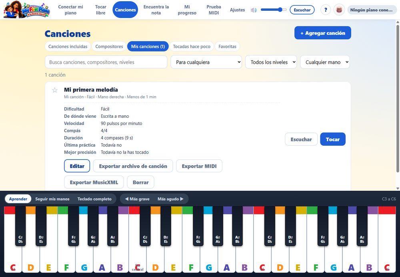Image resolution: width=400 pixels, height=277 pixels.
Task: Click Exportar MIDI button
Action: pyautogui.click(x=199, y=166)
